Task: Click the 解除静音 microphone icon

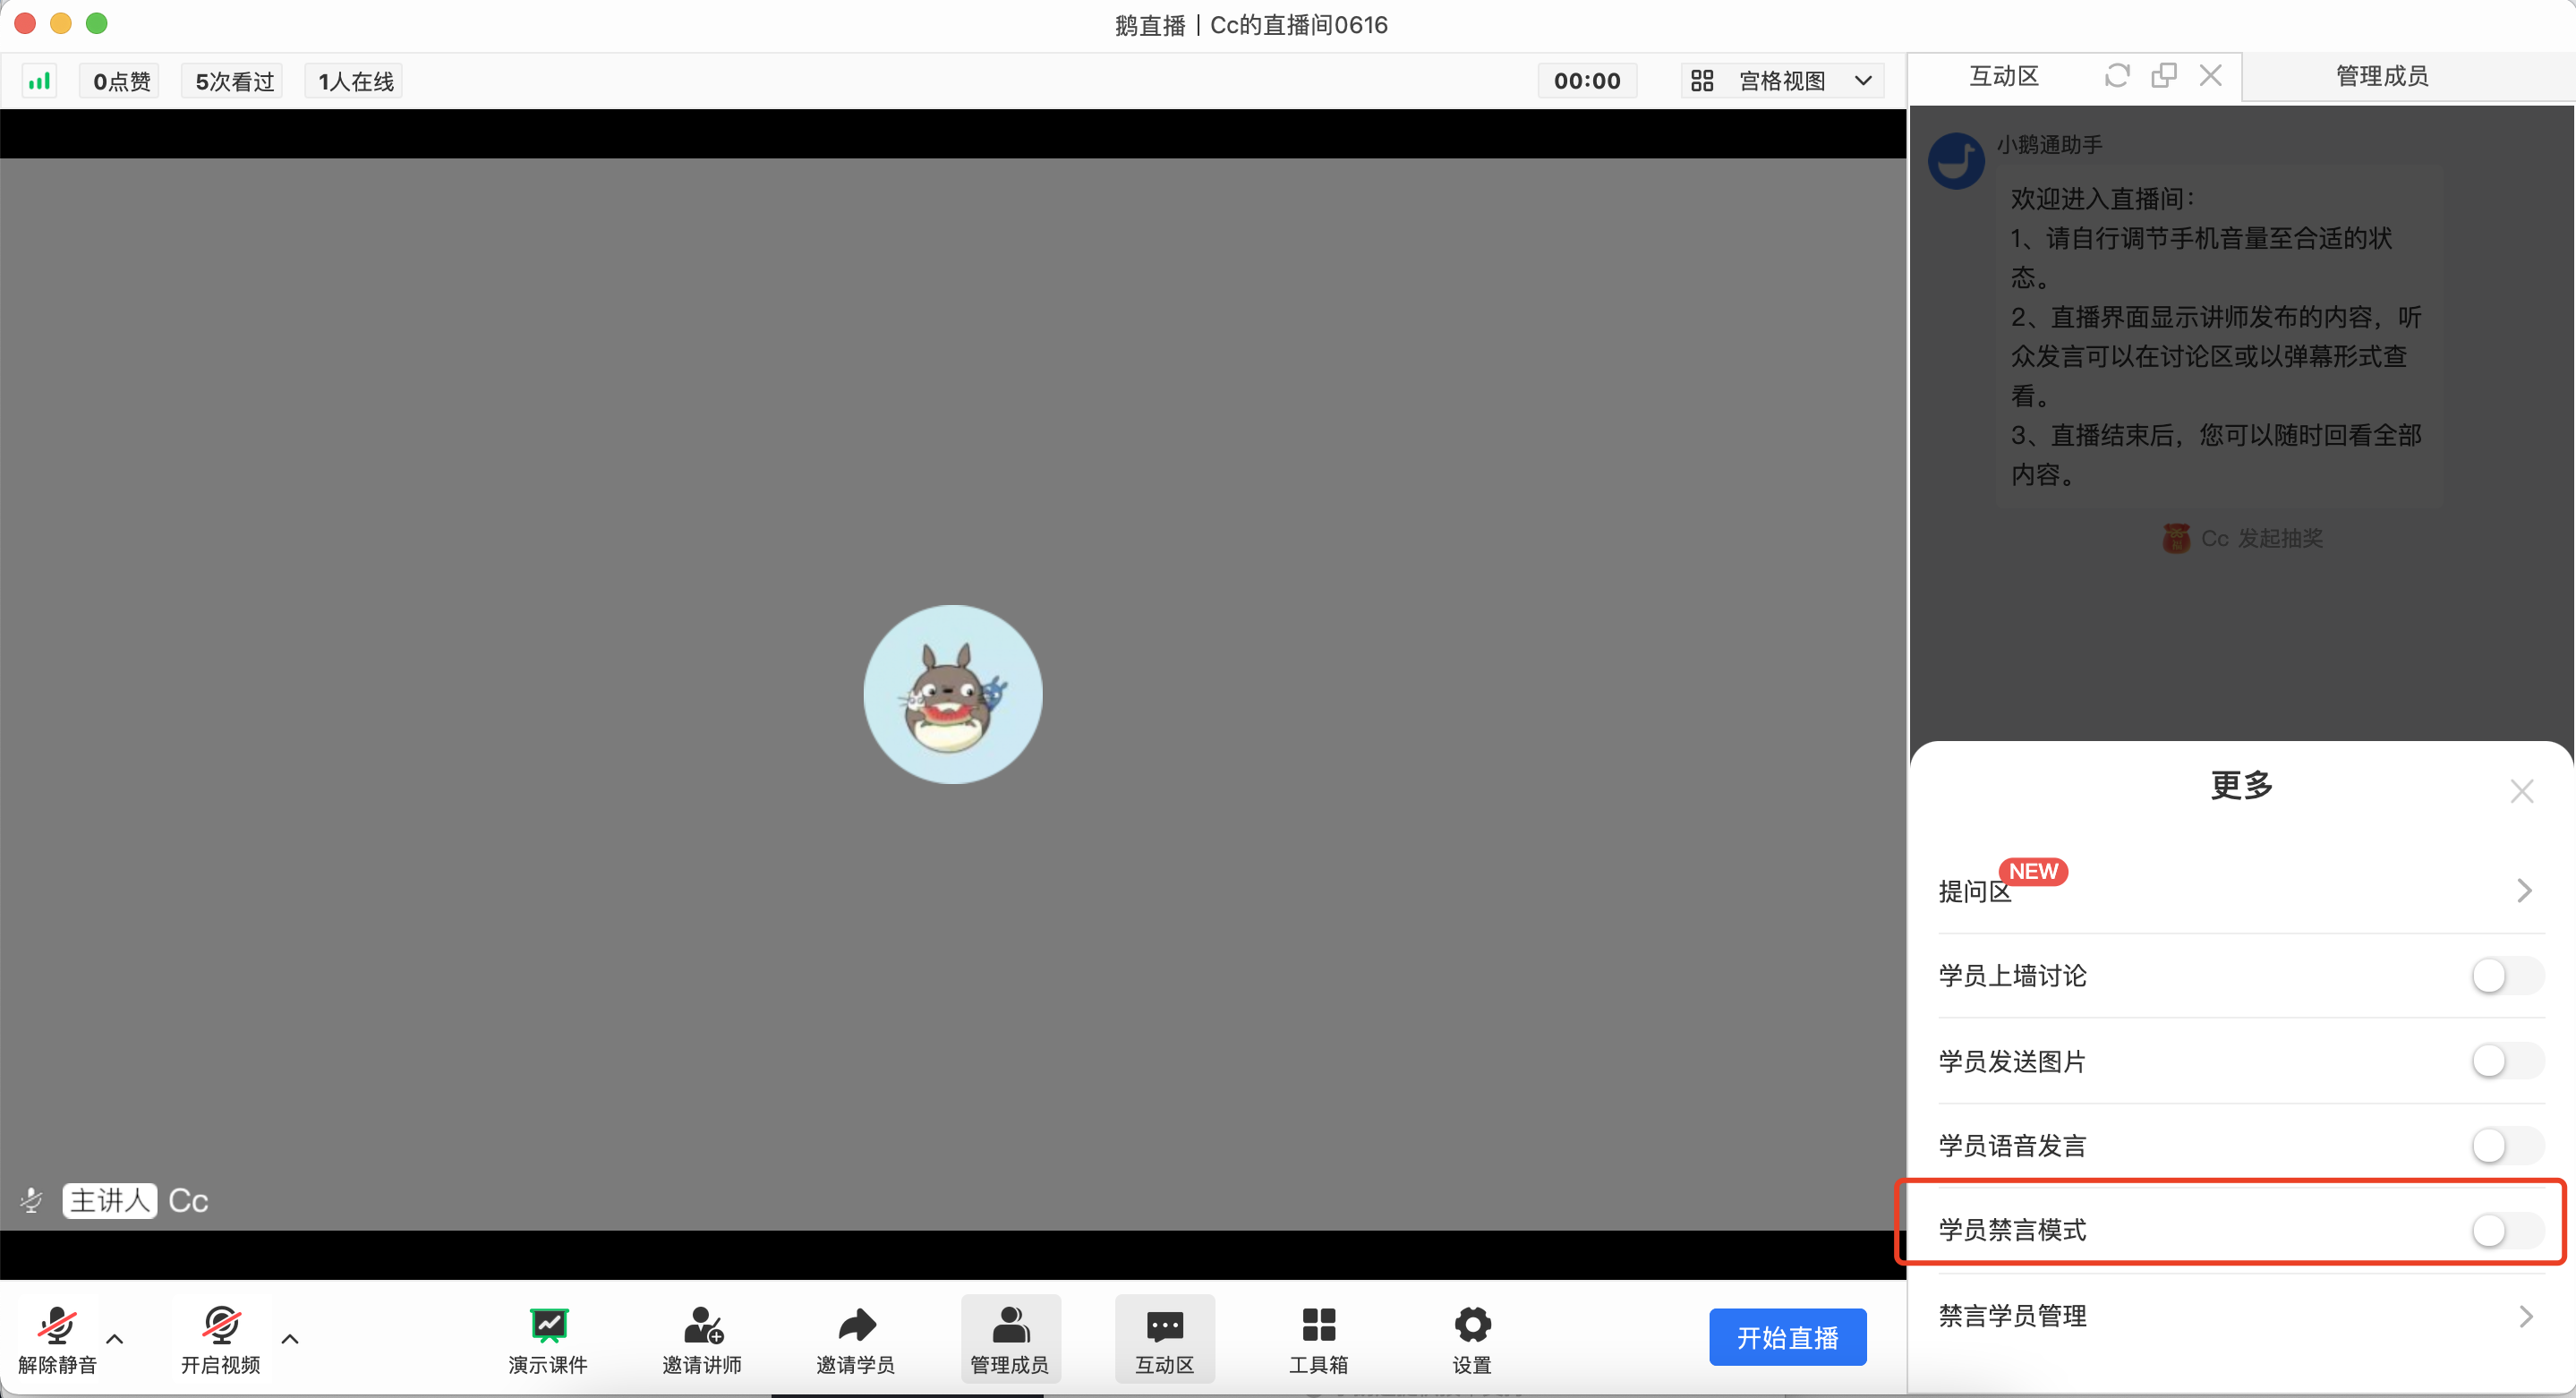Action: coord(57,1325)
